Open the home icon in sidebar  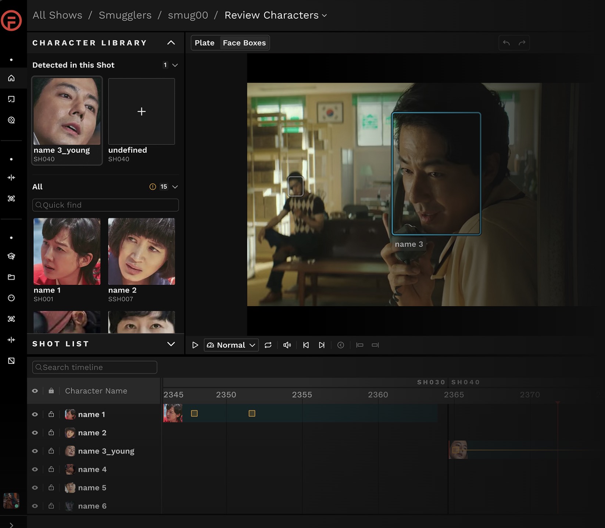[x=11, y=78]
